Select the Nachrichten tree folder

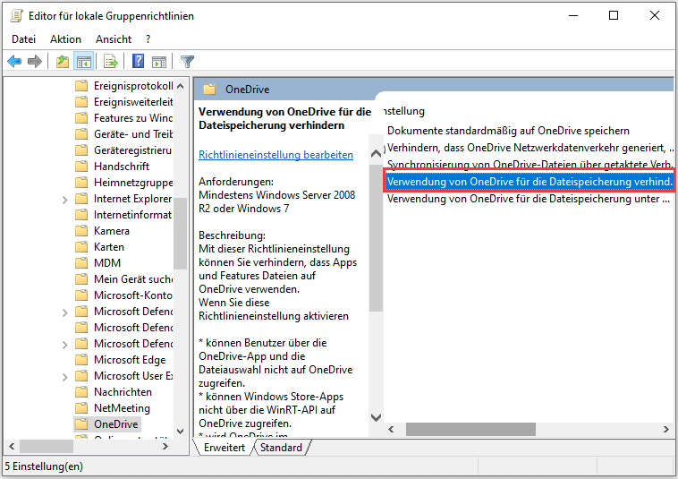click(114, 392)
